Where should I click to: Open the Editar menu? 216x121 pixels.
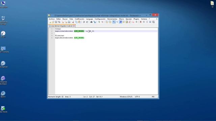58,19
